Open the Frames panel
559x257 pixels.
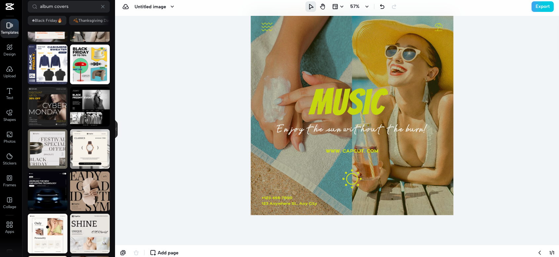coord(10,181)
